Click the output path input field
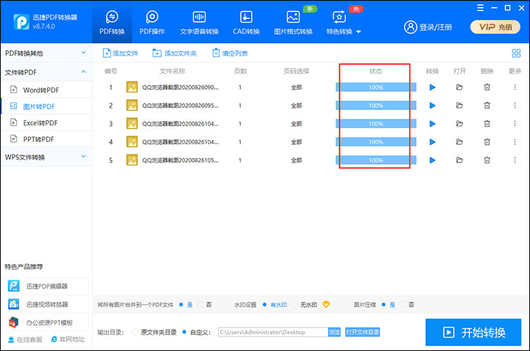The width and height of the screenshot is (530, 351). (273, 332)
